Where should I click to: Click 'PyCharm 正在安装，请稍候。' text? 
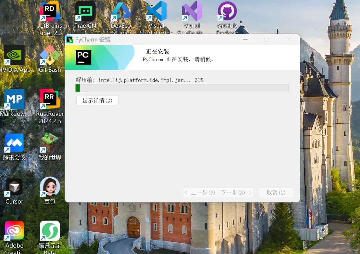click(178, 59)
